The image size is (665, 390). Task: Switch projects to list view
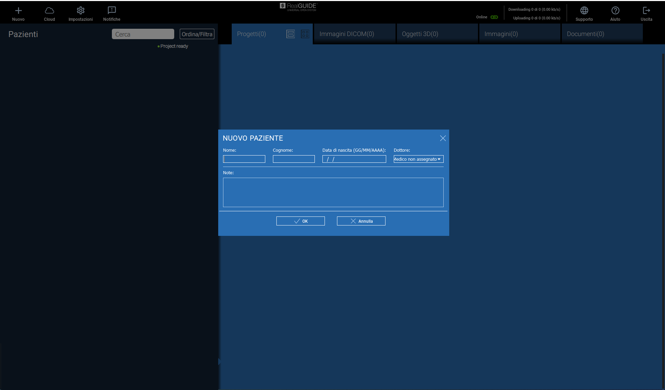[291, 34]
